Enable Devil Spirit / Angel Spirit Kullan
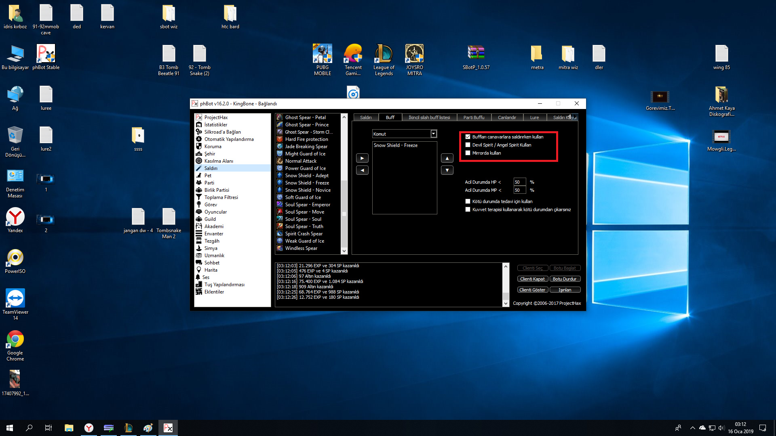 click(468, 145)
